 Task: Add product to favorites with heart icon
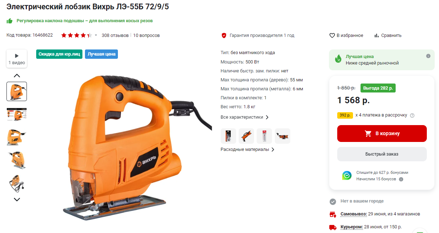pyautogui.click(x=332, y=35)
